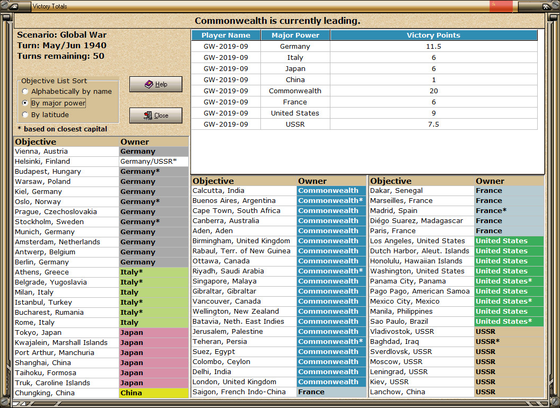The image size is (560, 408).
Task: Open the Help button
Action: point(156,84)
